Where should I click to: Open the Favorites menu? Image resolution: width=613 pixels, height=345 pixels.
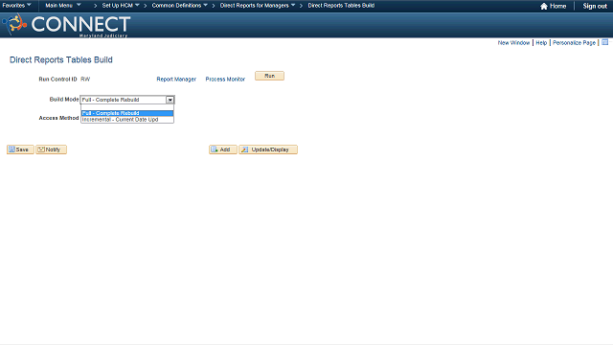(16, 6)
